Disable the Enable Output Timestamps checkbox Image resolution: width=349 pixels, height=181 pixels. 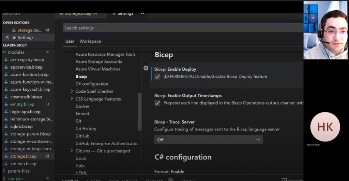157,103
